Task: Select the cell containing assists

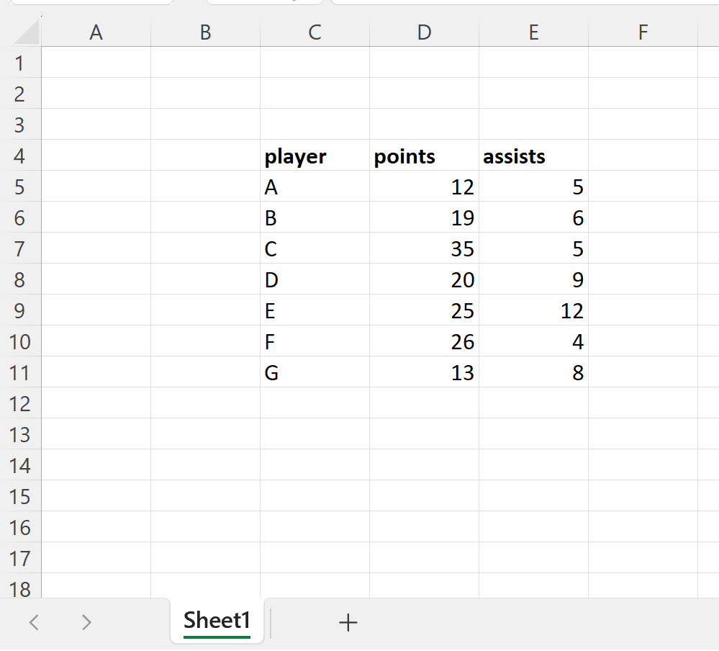Action: click(x=533, y=156)
